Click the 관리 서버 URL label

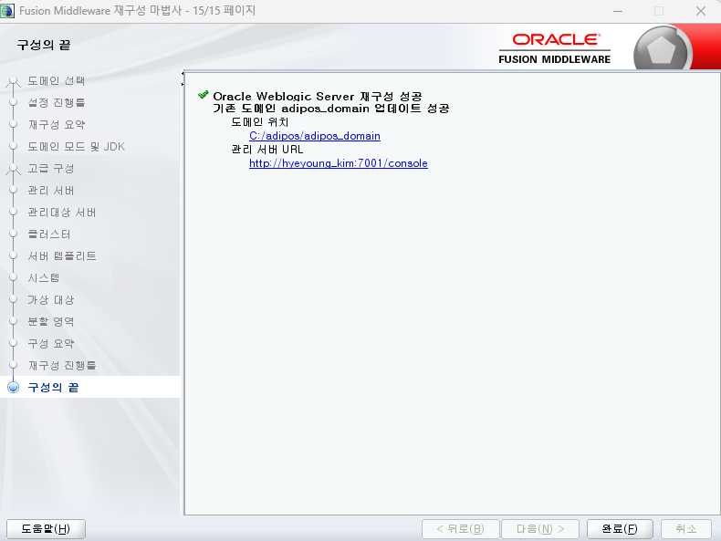(267, 150)
